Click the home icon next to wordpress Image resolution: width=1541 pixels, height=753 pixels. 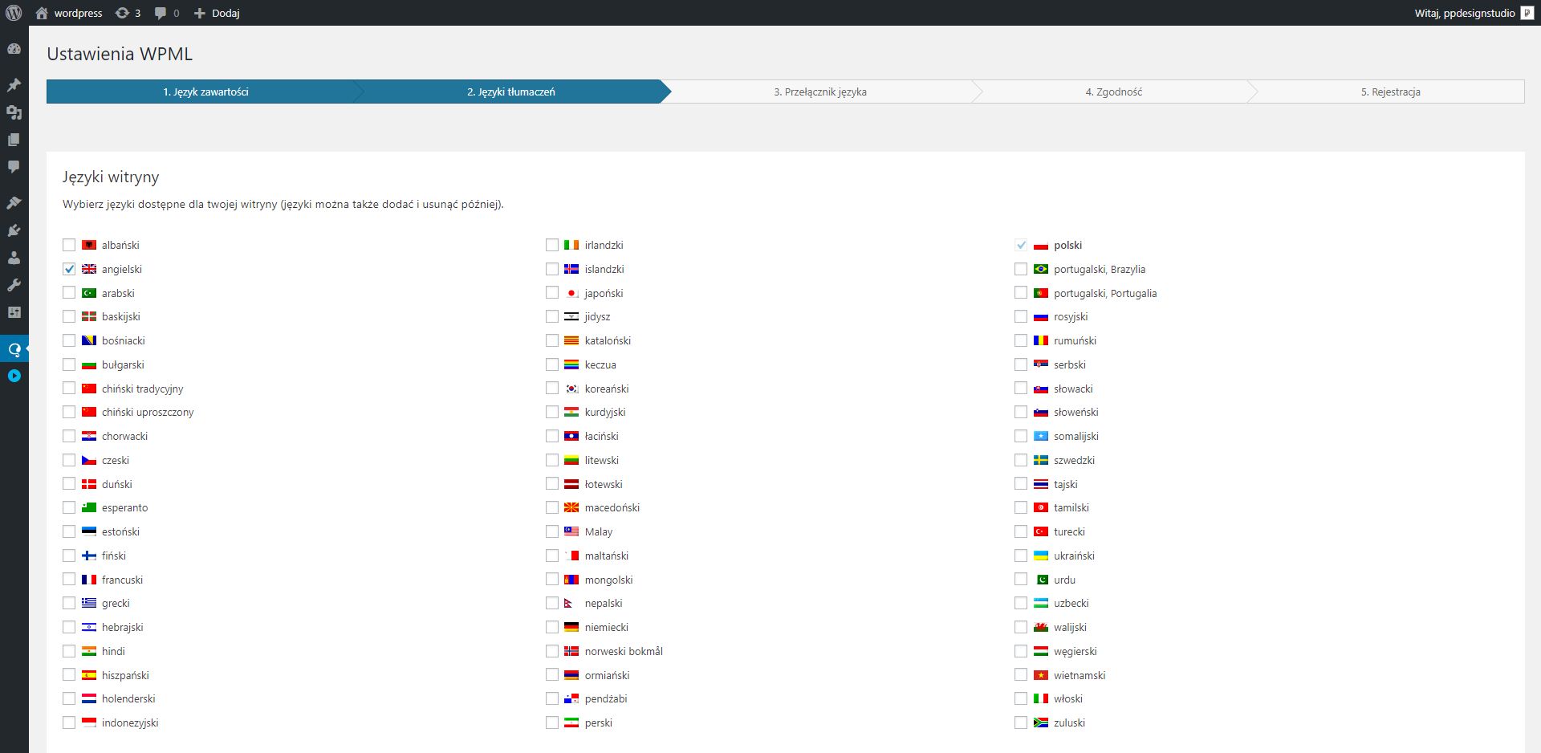[42, 13]
